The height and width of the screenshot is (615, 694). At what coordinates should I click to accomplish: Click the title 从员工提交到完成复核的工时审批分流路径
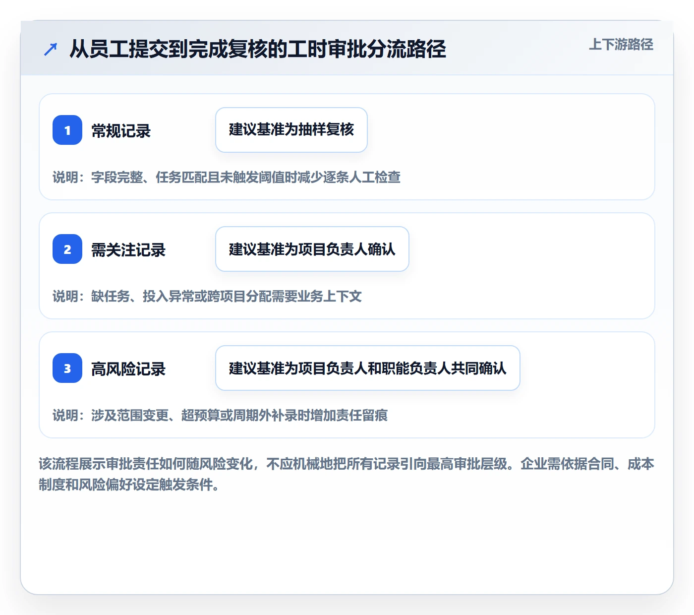(258, 49)
